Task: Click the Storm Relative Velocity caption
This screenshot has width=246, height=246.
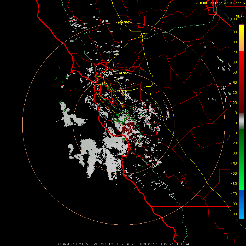Action: tap(123, 244)
